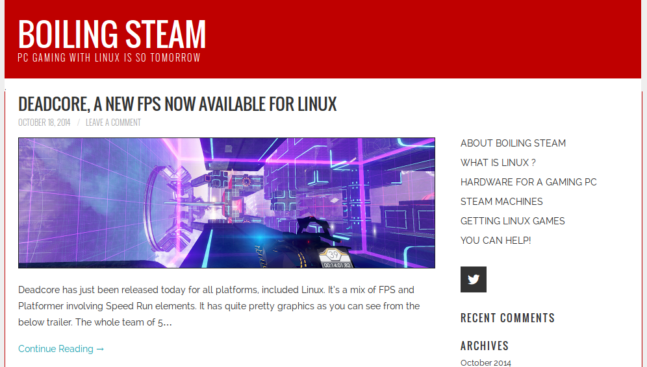Viewport: 647px width, 367px height.
Task: Click the Archives widget heading
Action: click(484, 346)
